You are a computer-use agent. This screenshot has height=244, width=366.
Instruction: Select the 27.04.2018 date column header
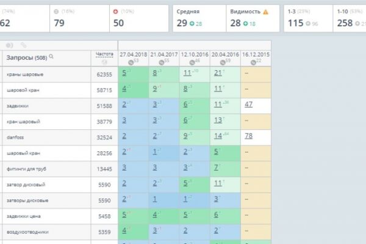coord(133,54)
